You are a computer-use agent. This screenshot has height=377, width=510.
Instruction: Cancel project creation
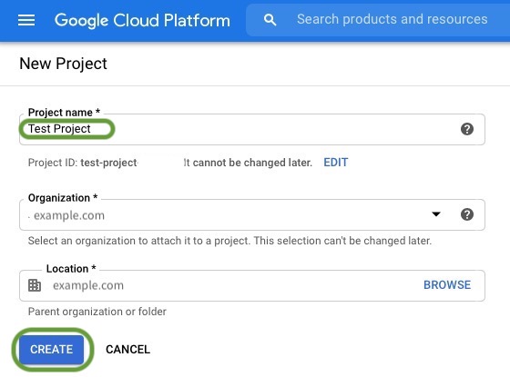[x=127, y=350]
